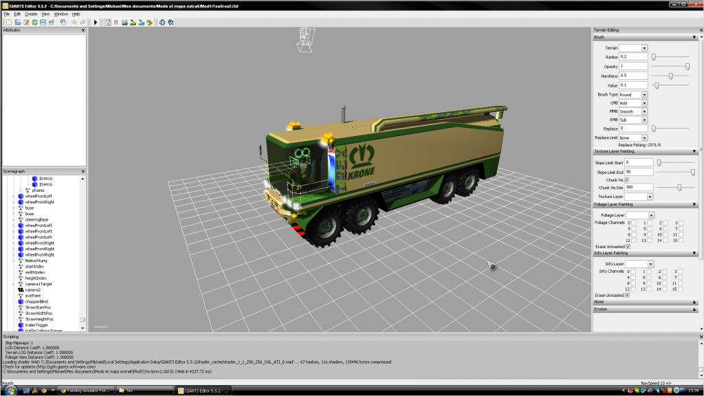Click the Slope Limit End field
The image size is (704, 396).
pos(639,172)
